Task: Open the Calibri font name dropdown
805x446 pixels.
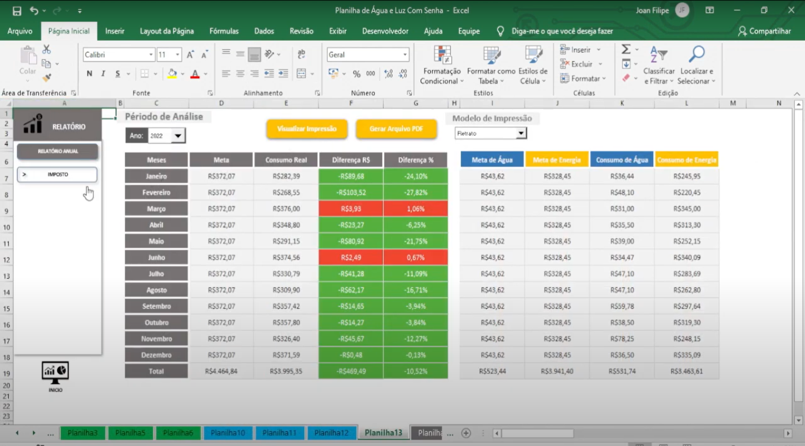Action: point(151,55)
